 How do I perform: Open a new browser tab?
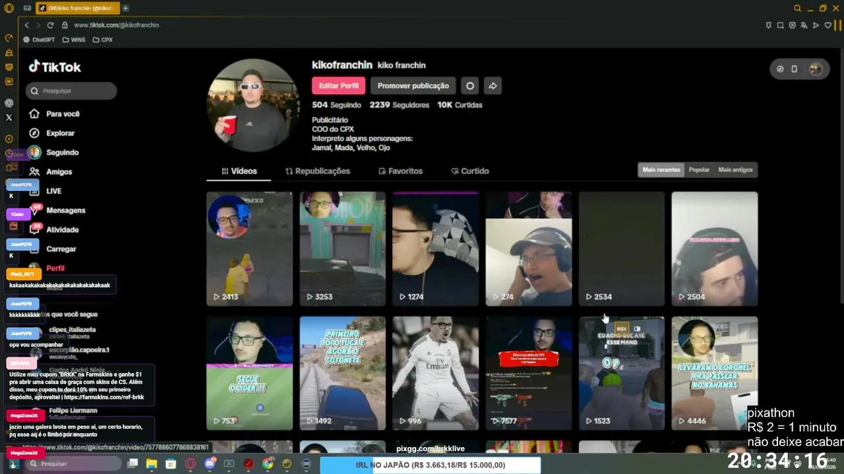(125, 8)
